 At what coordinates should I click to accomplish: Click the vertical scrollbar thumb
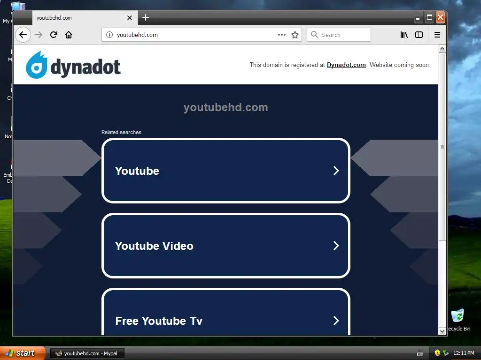pyautogui.click(x=442, y=147)
